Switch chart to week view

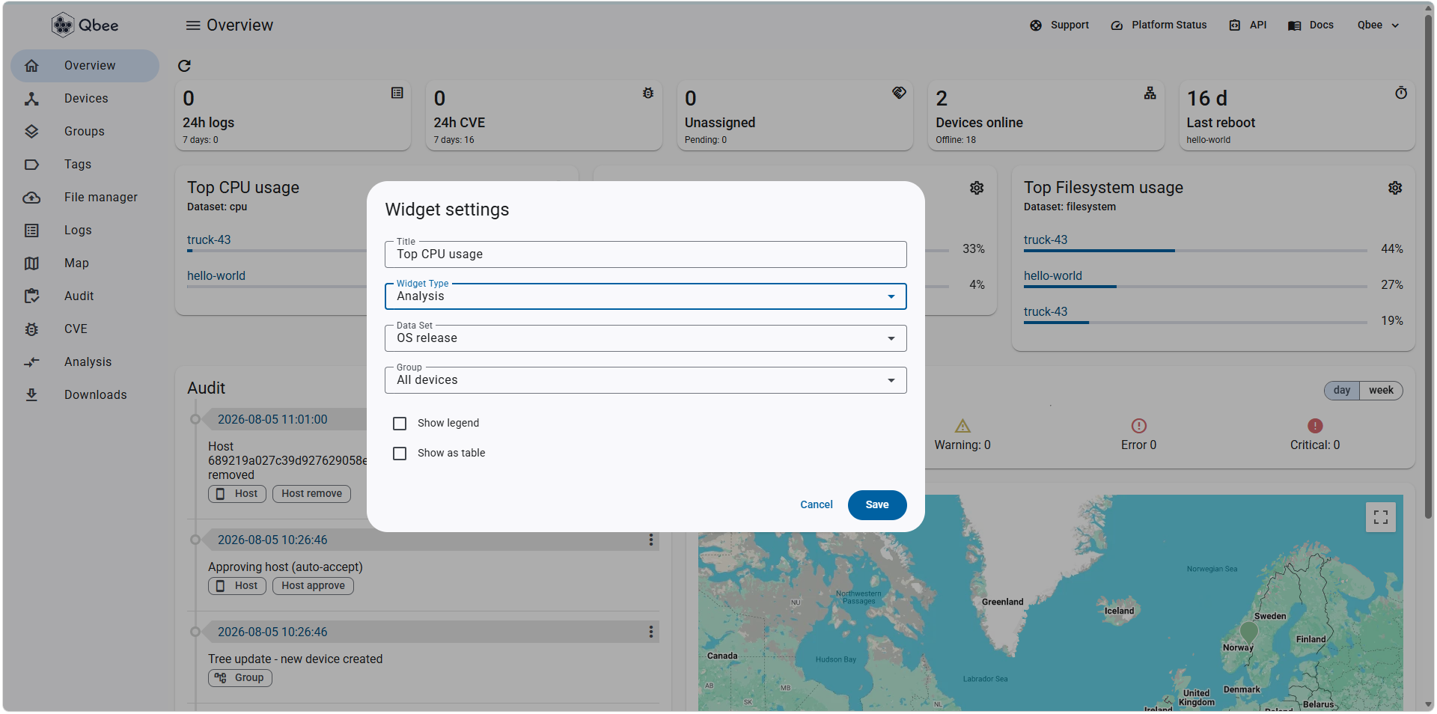click(x=1381, y=391)
